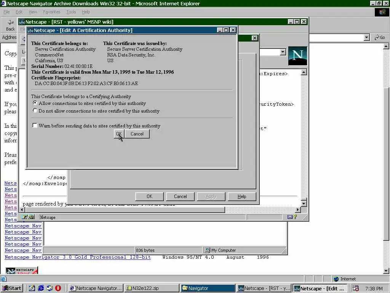Click Netscape horizontal scrollbar left arrow
The height and width of the screenshot is (293, 390).
pyautogui.click(x=22, y=210)
